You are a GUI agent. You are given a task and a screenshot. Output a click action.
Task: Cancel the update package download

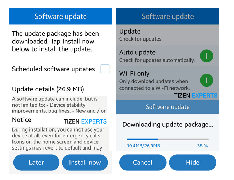coord(142,163)
